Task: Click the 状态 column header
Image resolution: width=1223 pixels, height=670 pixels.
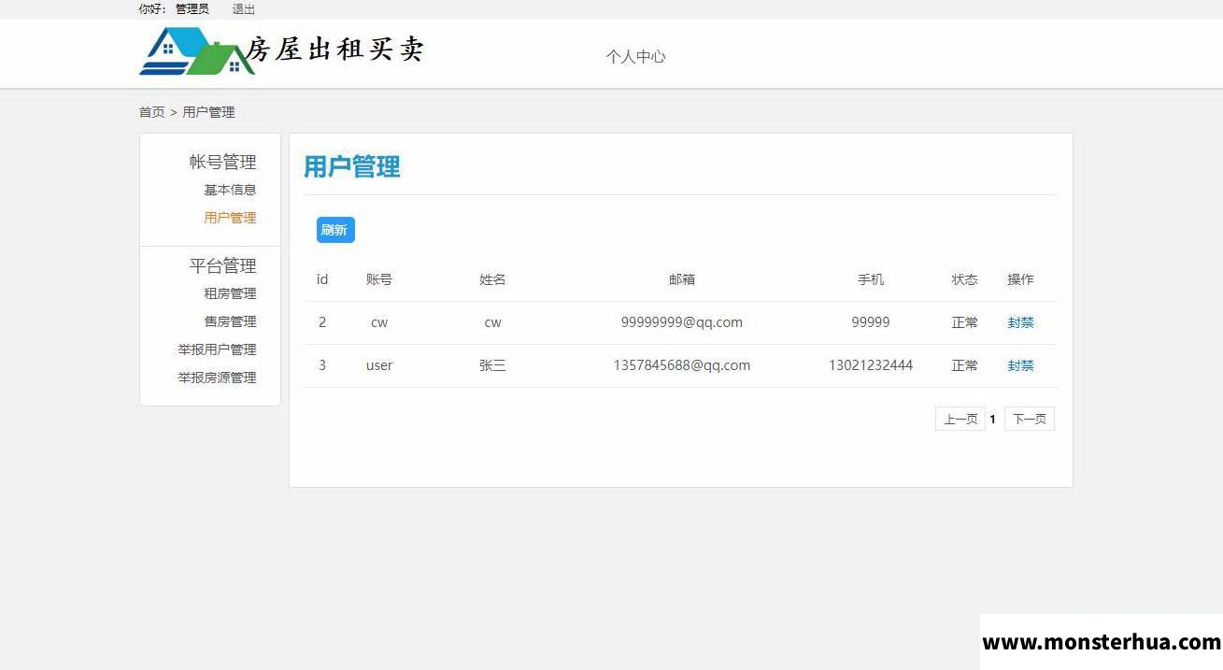Action: pos(965,279)
